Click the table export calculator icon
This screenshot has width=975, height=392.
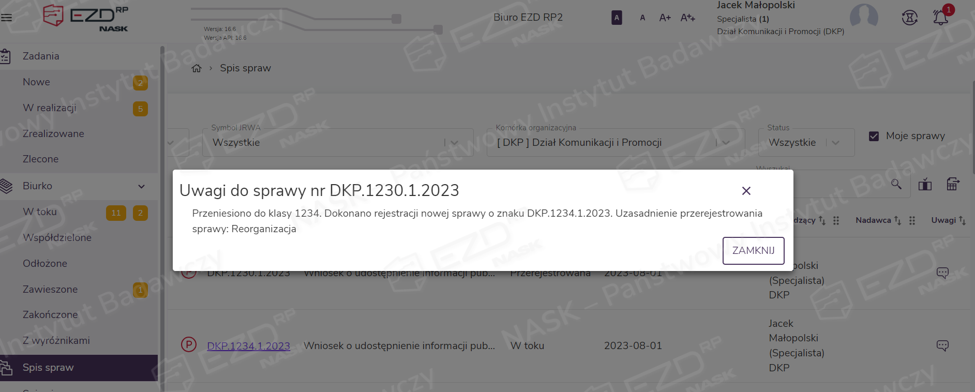pyautogui.click(x=952, y=184)
